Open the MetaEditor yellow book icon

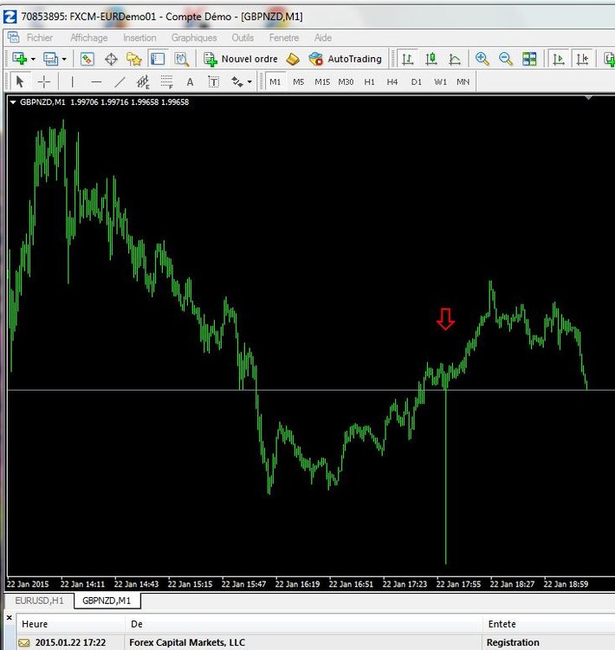[x=293, y=59]
